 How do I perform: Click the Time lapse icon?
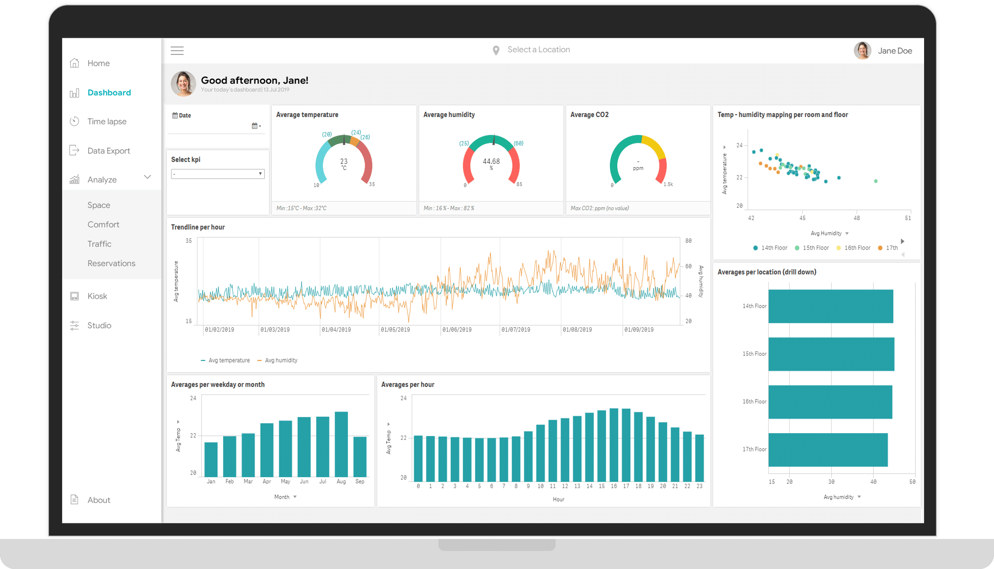74,121
